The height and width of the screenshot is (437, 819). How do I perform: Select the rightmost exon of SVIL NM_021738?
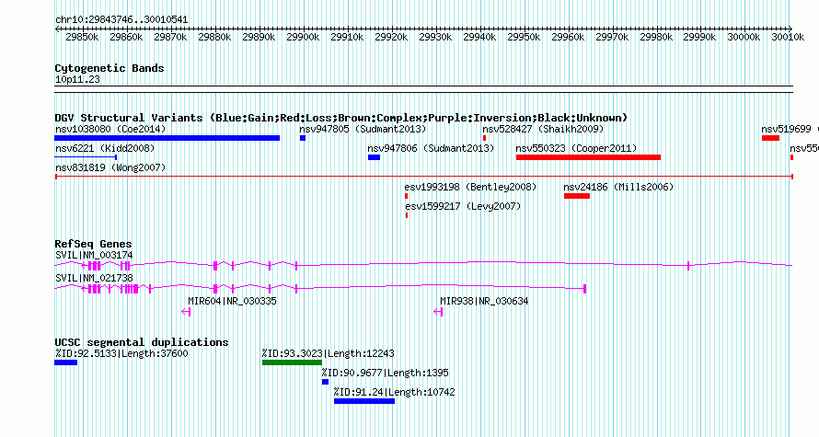[585, 289]
